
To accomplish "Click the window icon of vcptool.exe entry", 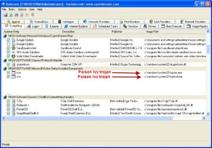I will click(13, 77).
